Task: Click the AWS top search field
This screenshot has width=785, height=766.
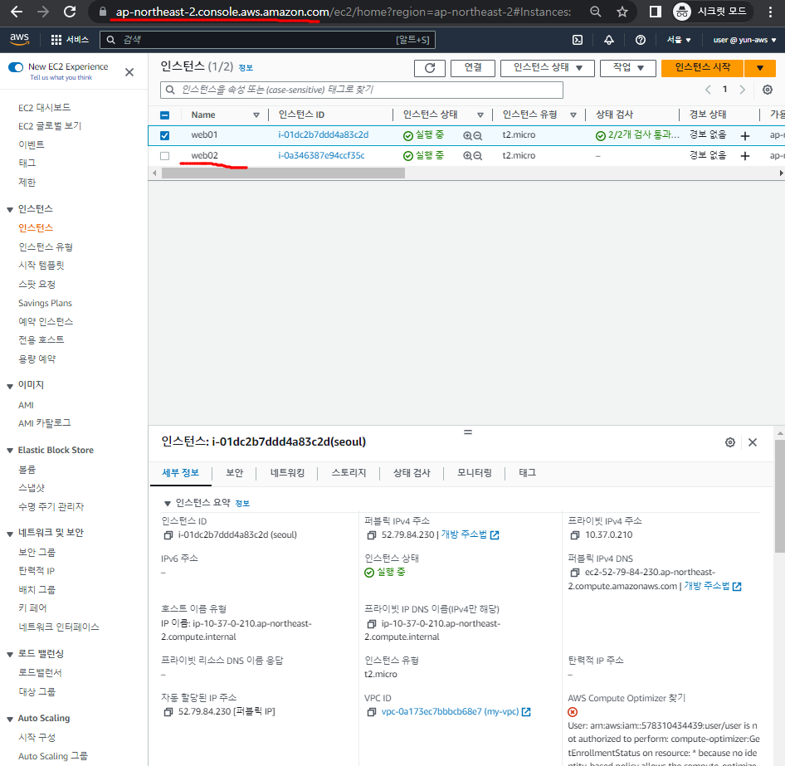Action: coord(267,40)
